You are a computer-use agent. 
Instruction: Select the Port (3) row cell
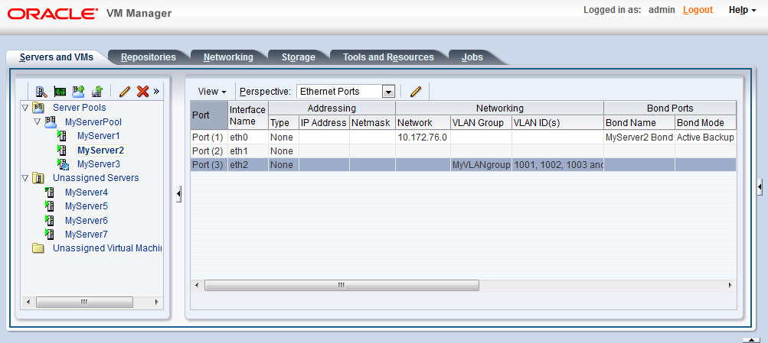click(x=209, y=165)
